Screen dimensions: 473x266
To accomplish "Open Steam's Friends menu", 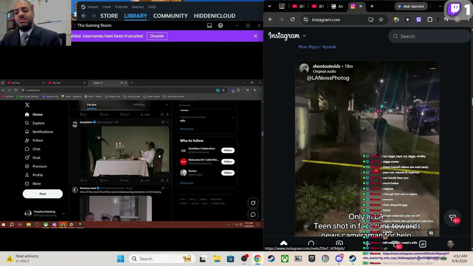I will click(x=121, y=7).
